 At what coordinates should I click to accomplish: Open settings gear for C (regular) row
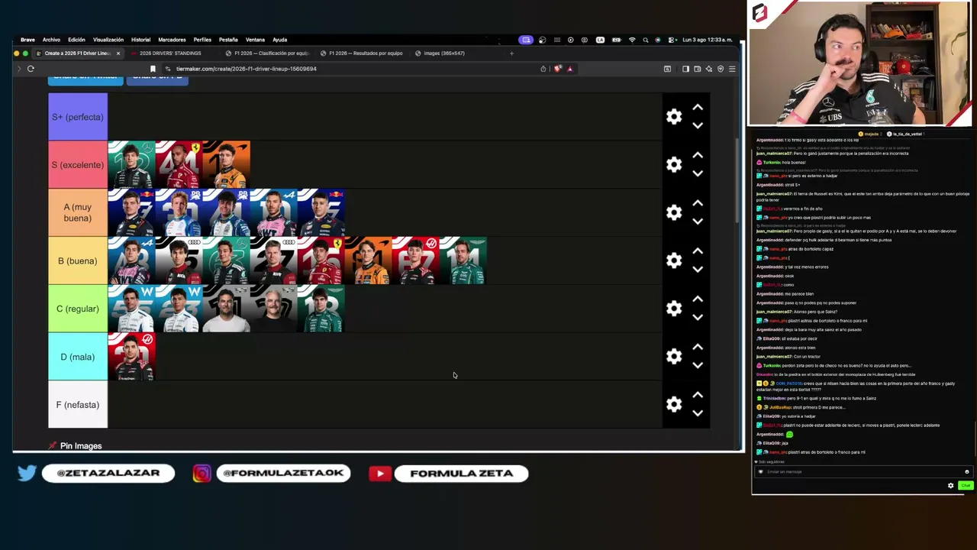(673, 309)
